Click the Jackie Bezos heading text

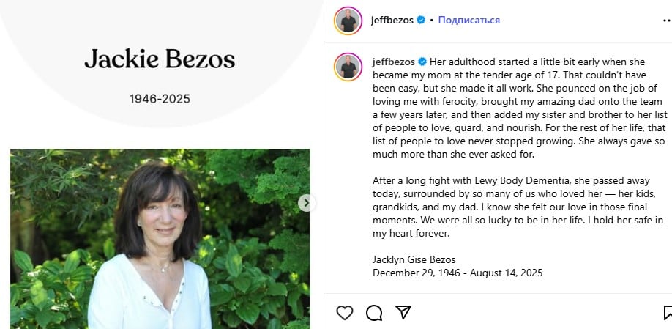click(160, 59)
